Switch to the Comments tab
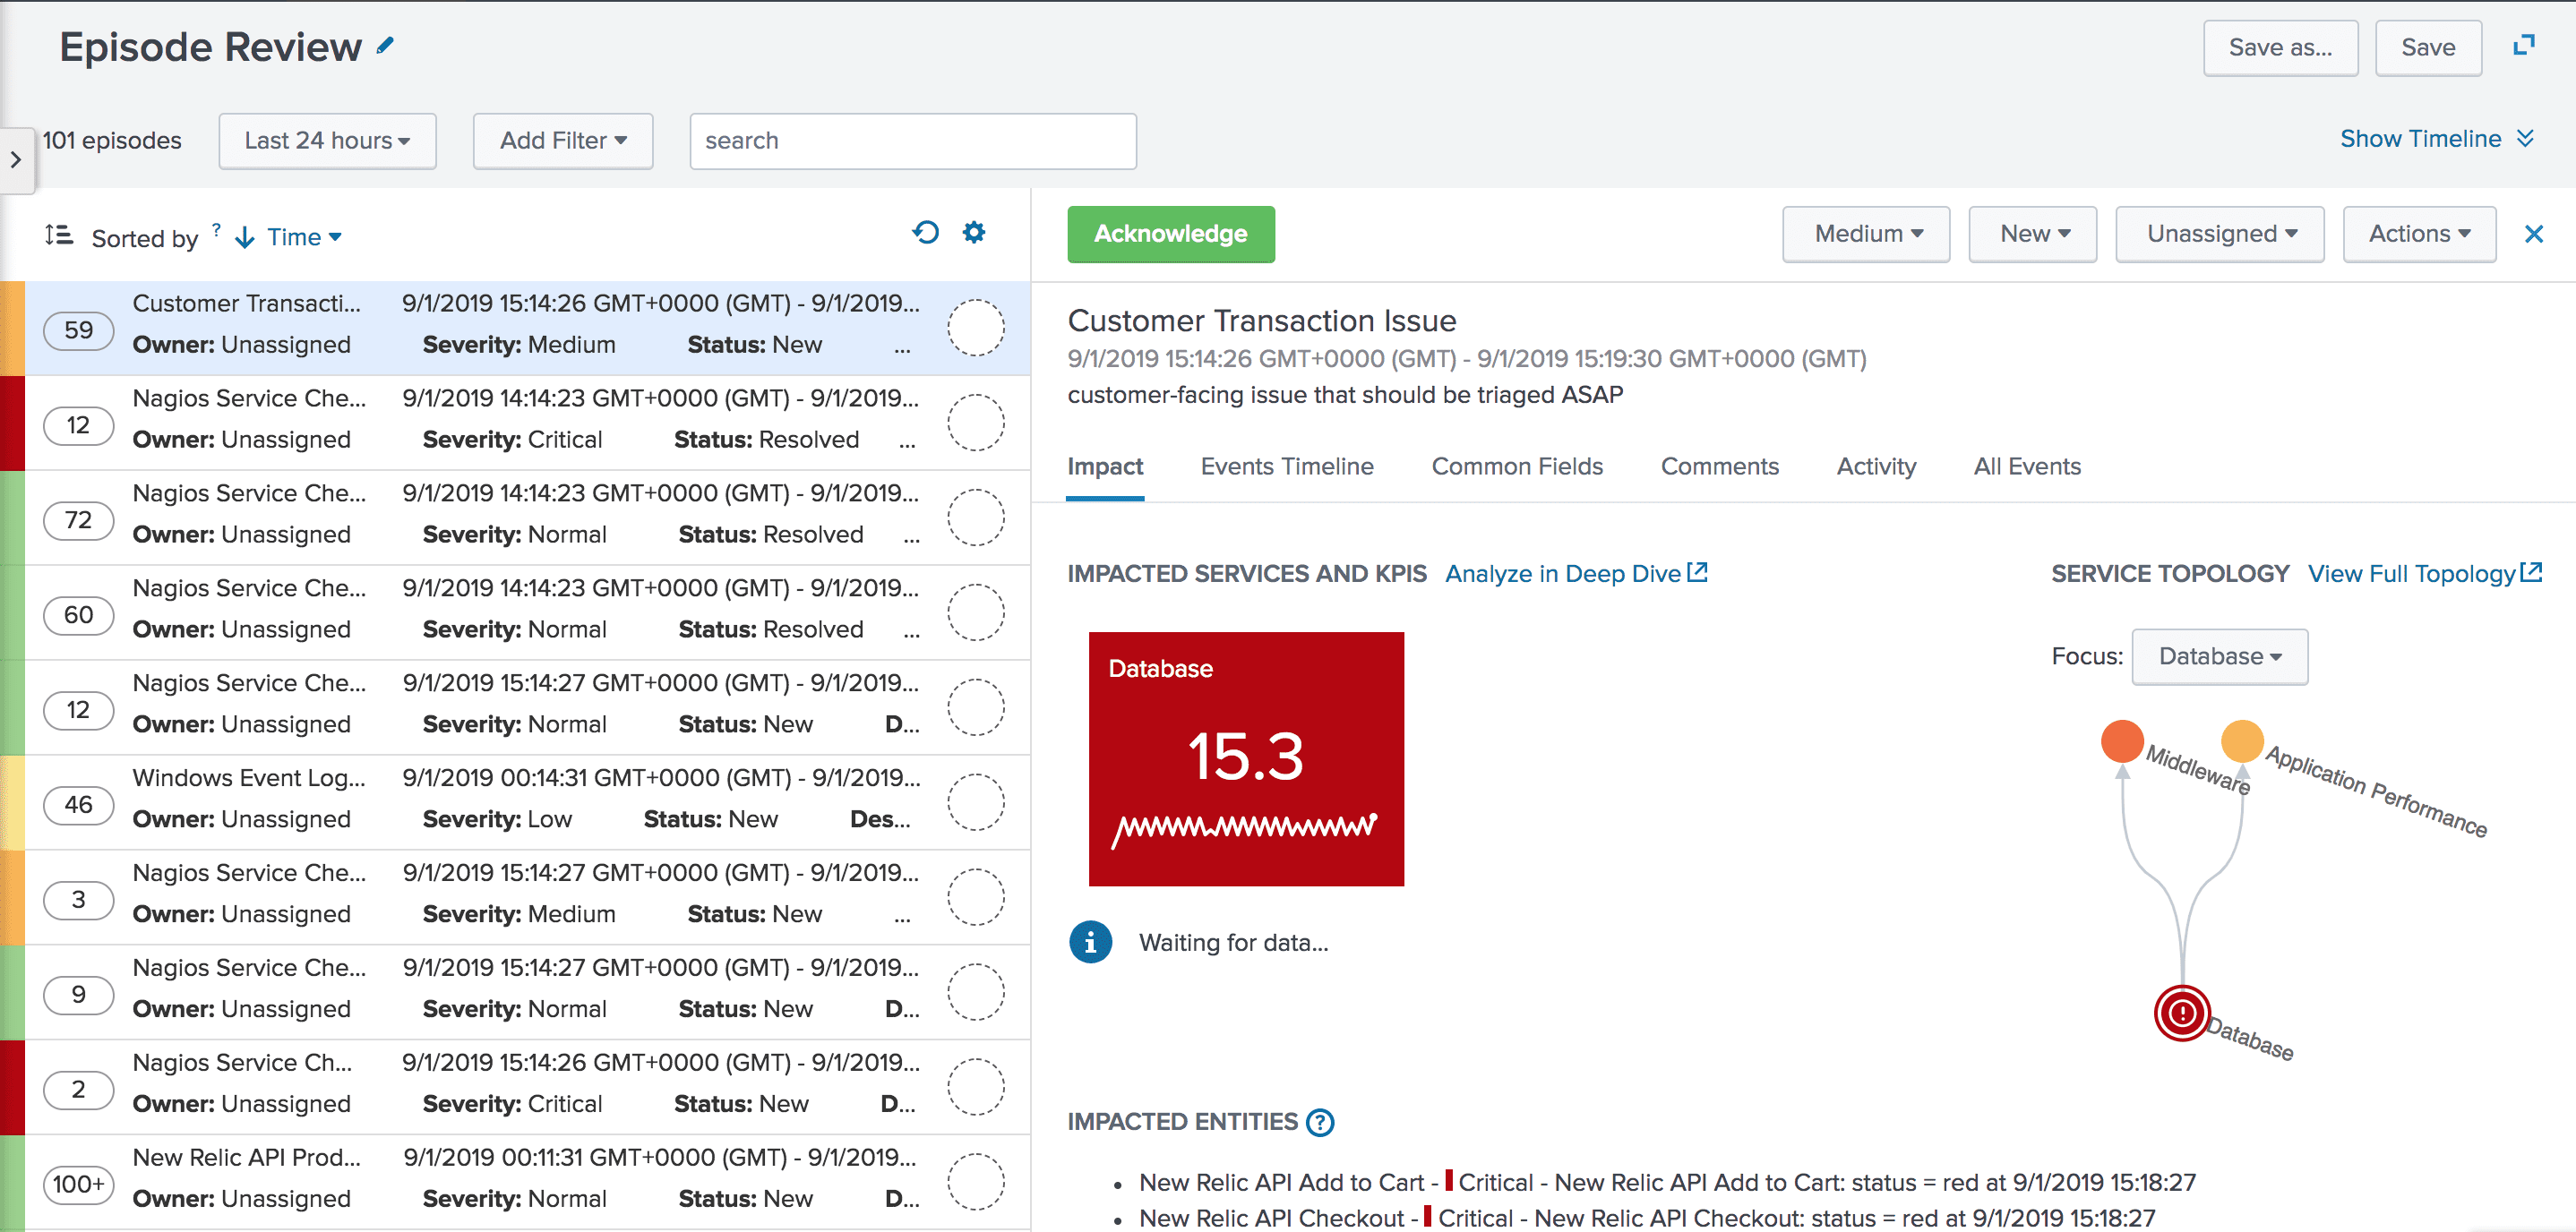The image size is (2576, 1232). click(x=1720, y=467)
